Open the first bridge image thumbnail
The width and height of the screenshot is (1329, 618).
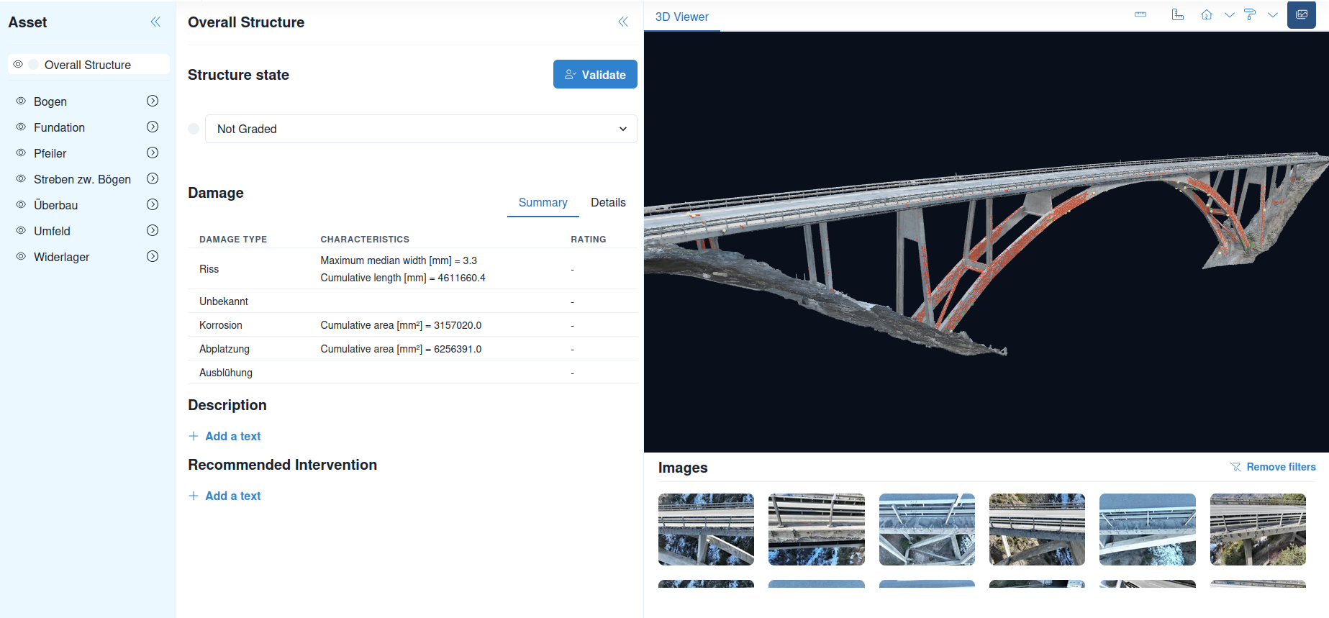706,530
